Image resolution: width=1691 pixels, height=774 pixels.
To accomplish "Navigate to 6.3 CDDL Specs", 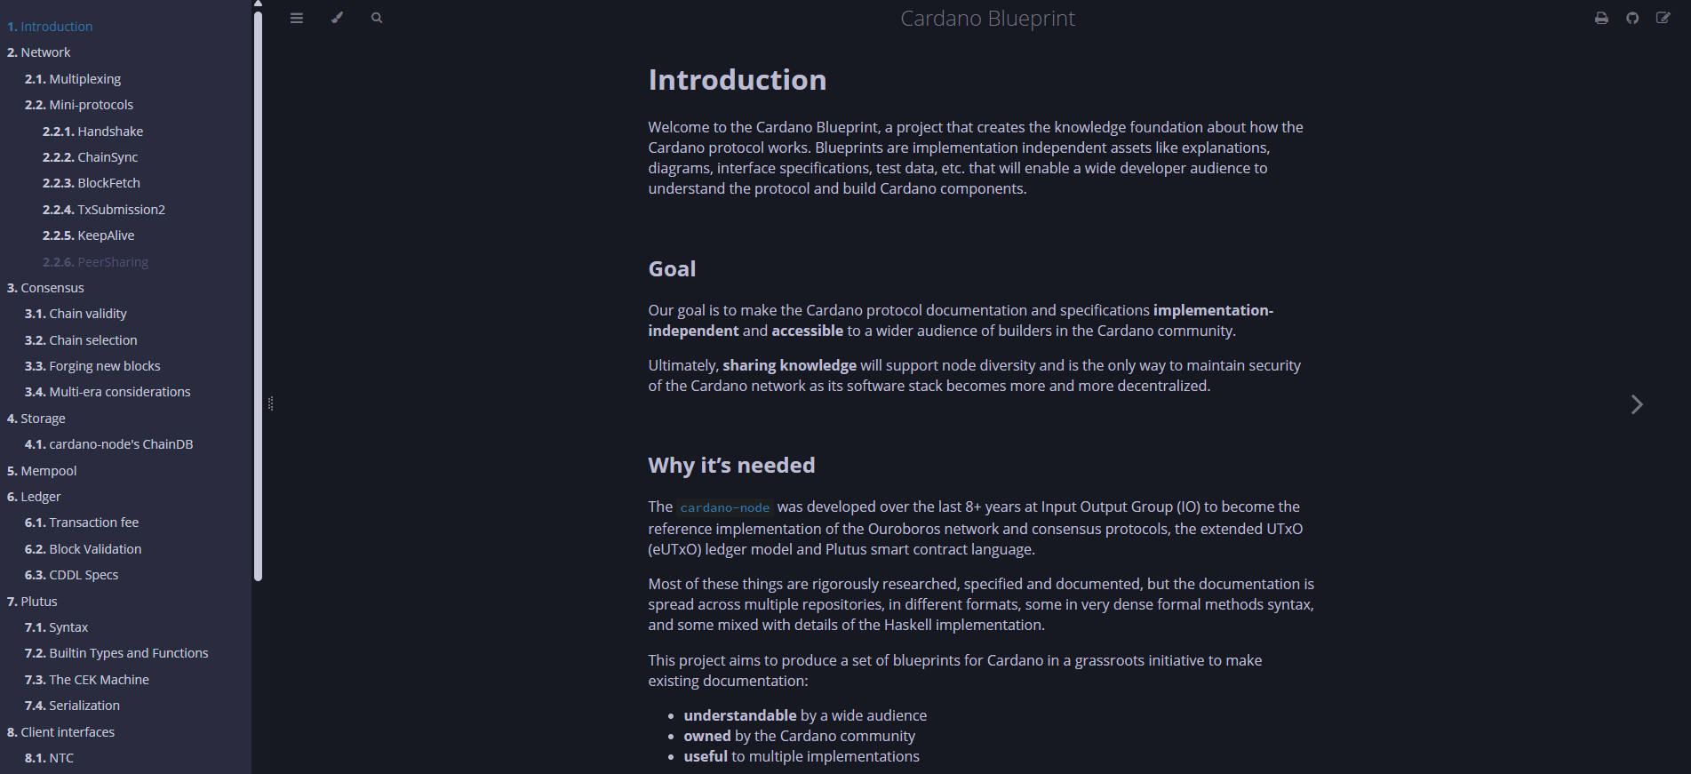I will [71, 575].
